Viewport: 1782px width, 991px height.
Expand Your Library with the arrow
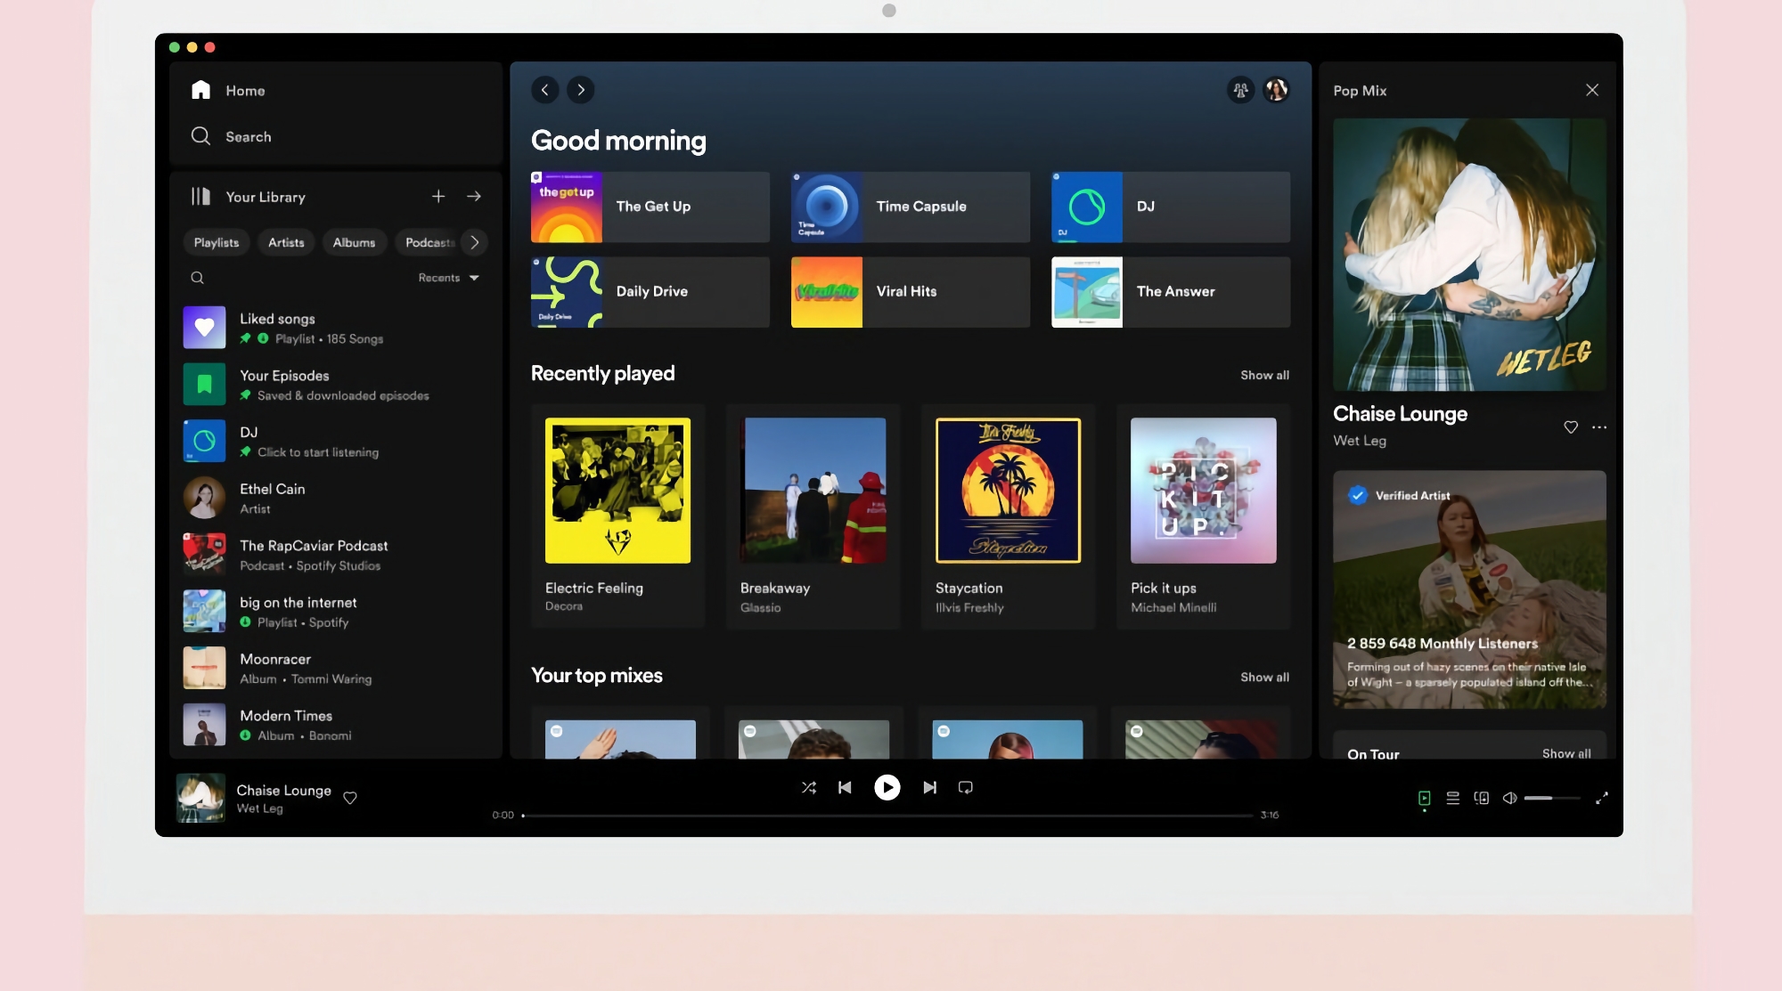[x=474, y=196]
